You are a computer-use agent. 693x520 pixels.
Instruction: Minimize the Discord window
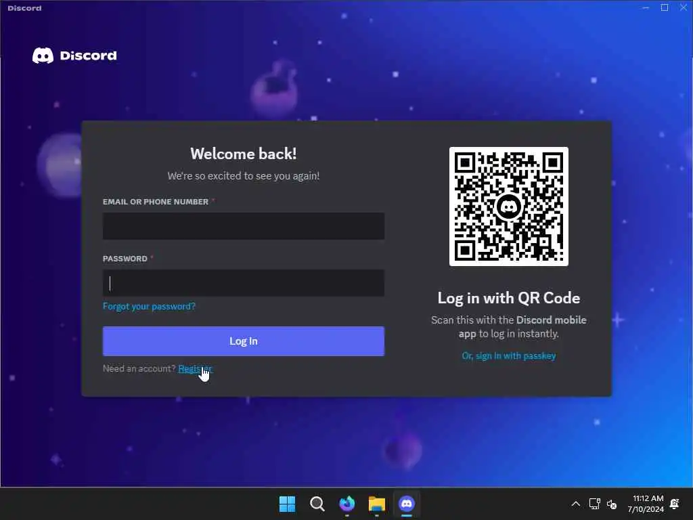646,7
